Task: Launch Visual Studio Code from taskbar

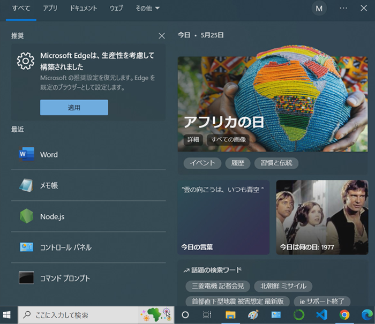Action: (321, 315)
